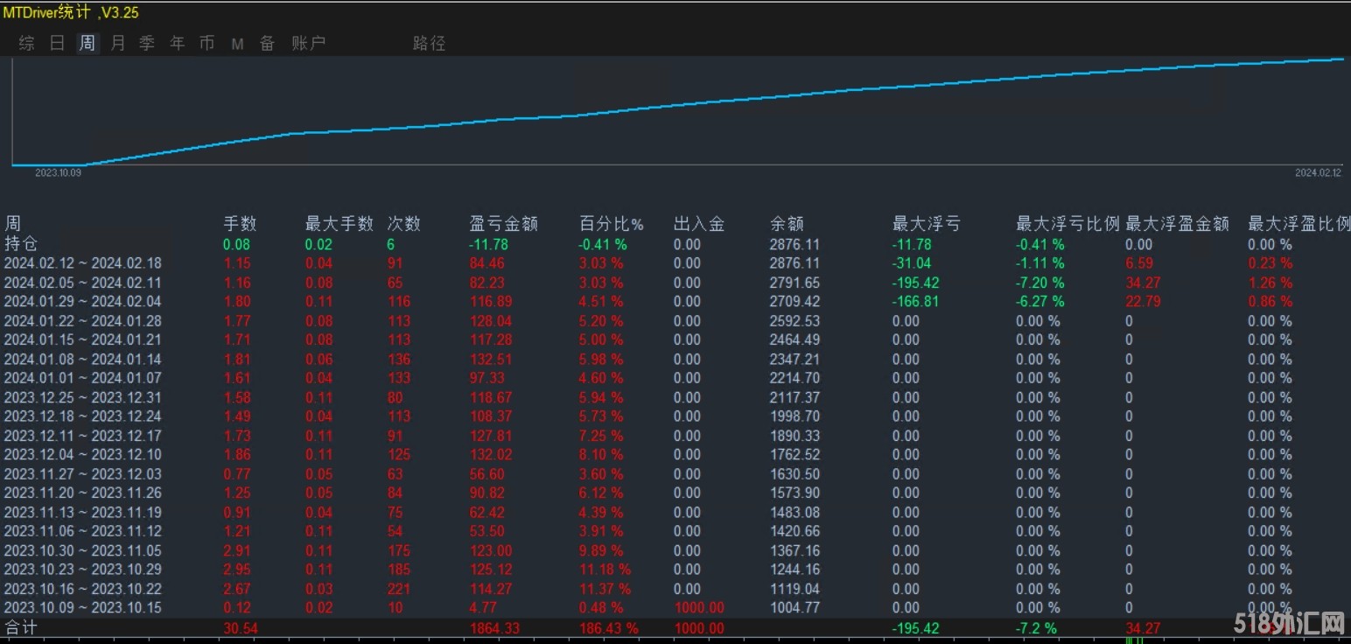Select the 持仓 positions row
The width and height of the screenshot is (1351, 644).
22,244
